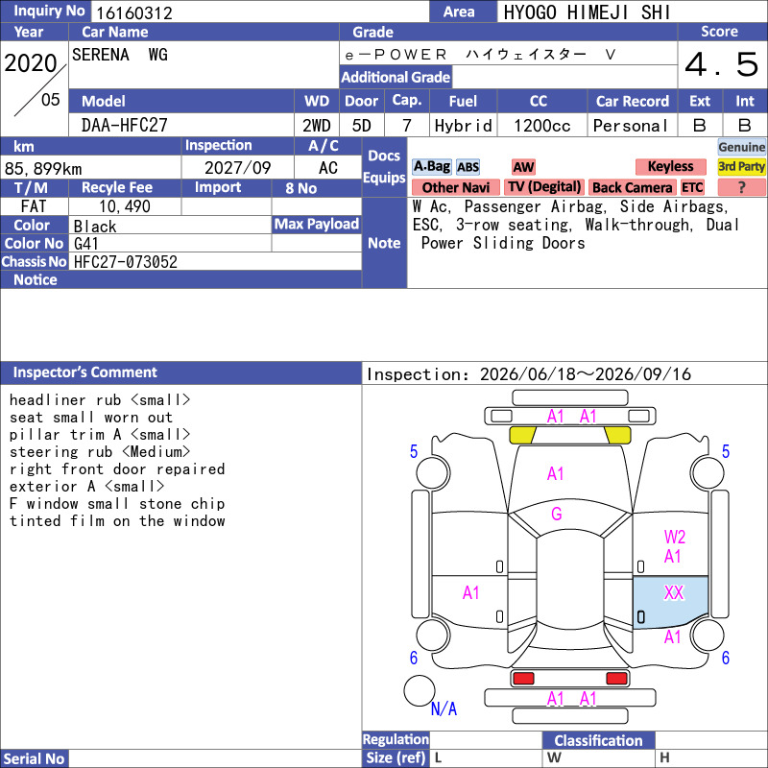This screenshot has width=768, height=768.
Task: Click the inspection period 2026/06/18～2026/09/16
Action: tap(586, 374)
